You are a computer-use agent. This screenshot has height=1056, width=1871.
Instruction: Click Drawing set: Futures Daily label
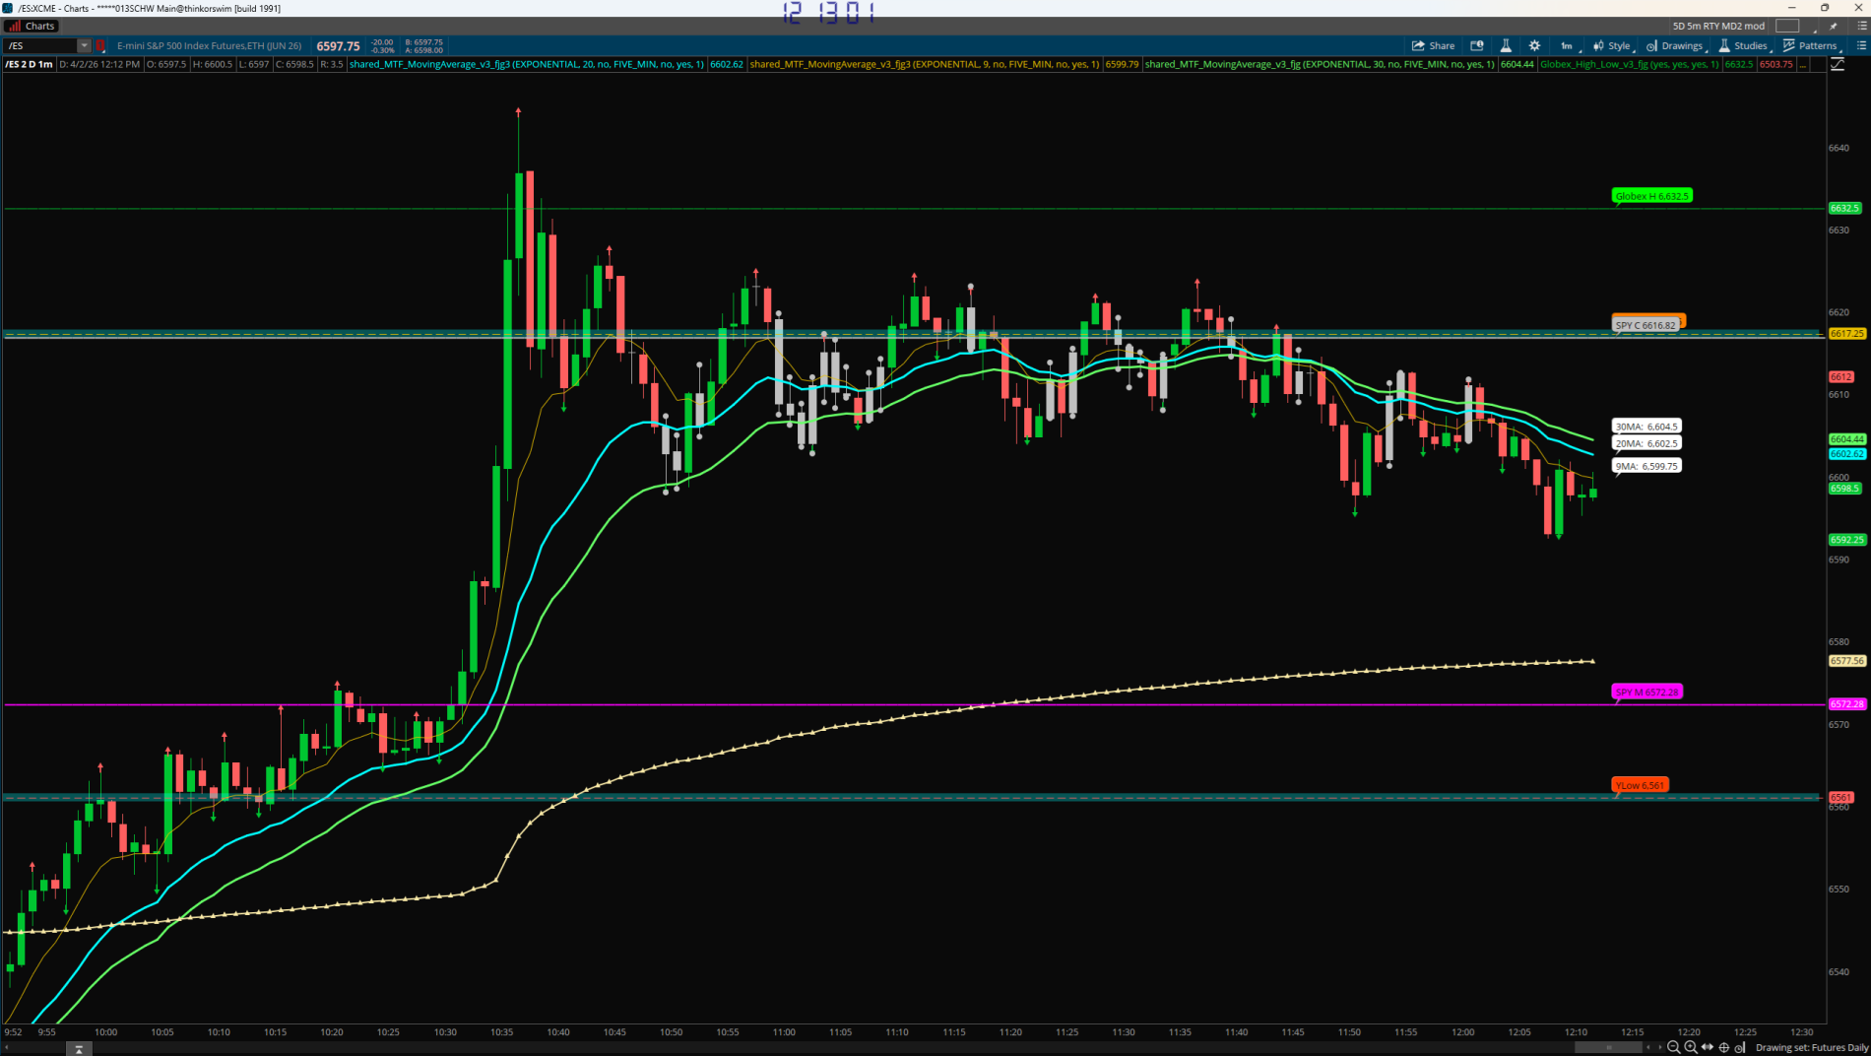pos(1811,1047)
